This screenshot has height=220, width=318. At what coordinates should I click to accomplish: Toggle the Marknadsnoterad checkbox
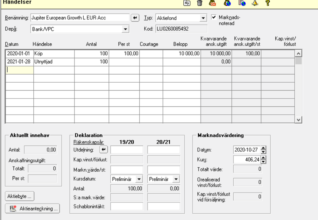pyautogui.click(x=215, y=18)
